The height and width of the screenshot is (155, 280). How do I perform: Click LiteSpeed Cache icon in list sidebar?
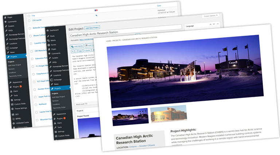pos(14,123)
